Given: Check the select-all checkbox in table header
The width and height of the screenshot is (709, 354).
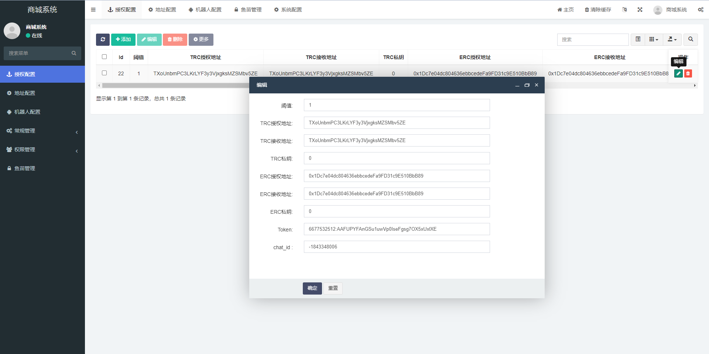Looking at the screenshot, I should coord(105,57).
